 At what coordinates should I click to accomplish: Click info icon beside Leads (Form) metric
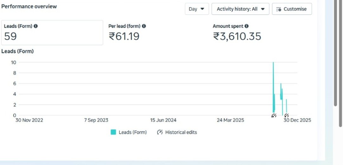tap(36, 26)
